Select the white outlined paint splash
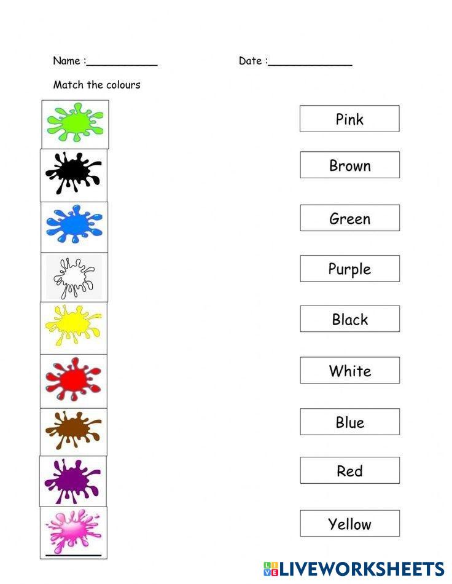The image size is (452, 584). click(x=74, y=277)
